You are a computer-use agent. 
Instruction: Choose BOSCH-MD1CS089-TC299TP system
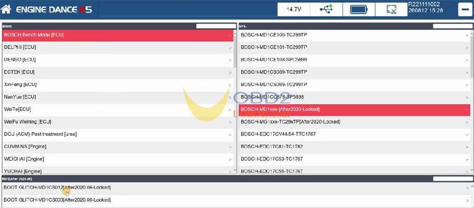pos(355,72)
